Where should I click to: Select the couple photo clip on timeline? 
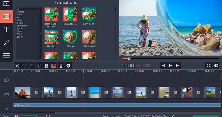coord(22,92)
